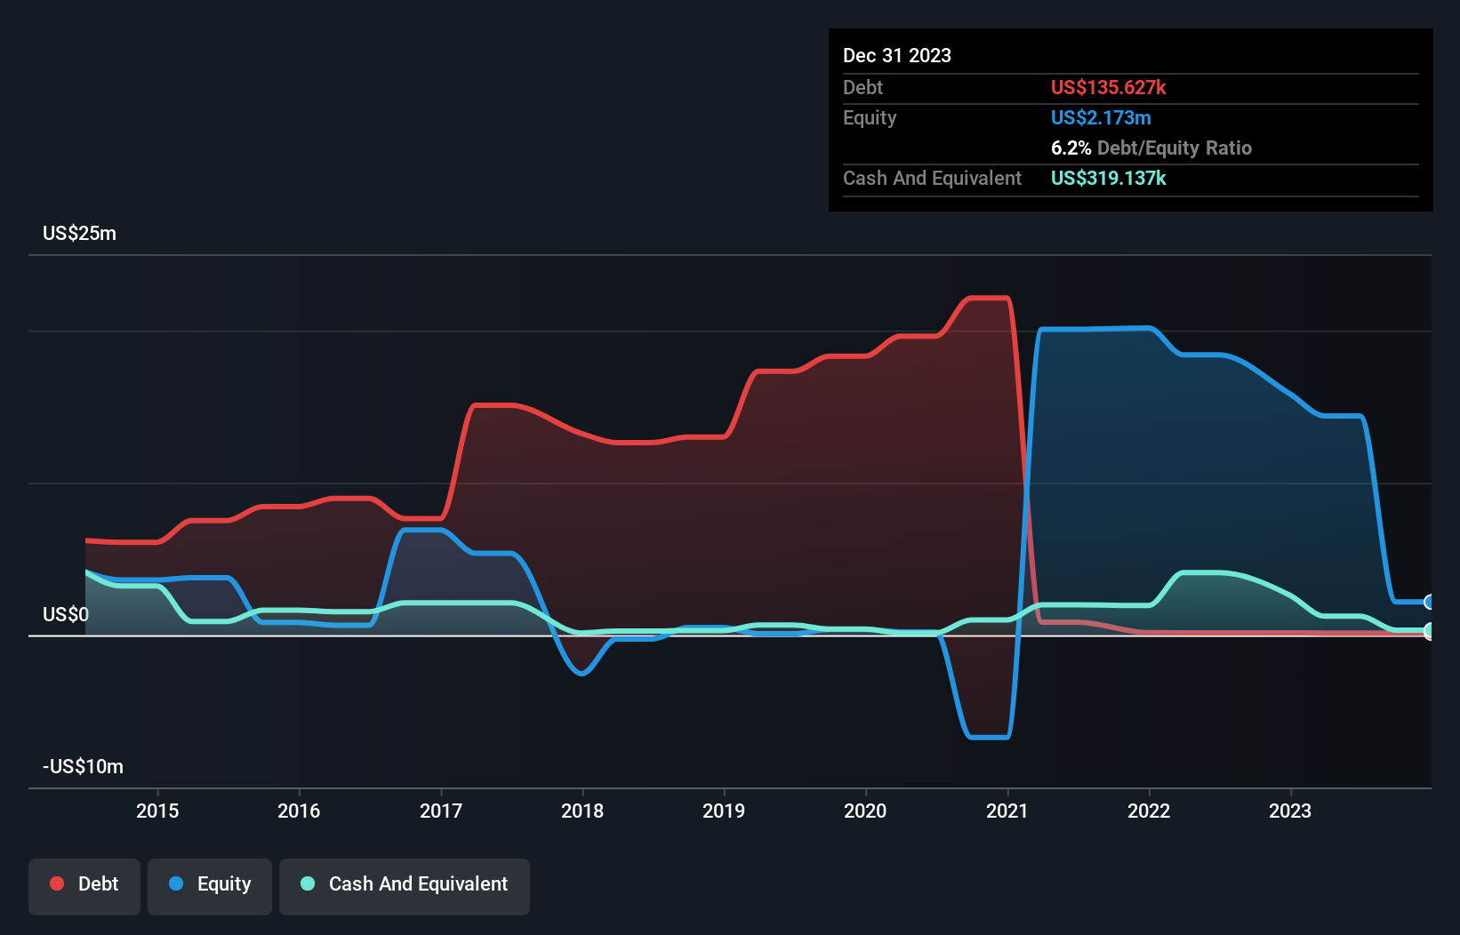Screen dimensions: 1460x935
Task: Click the Dec 31 2023 tooltip date
Action: tap(897, 55)
